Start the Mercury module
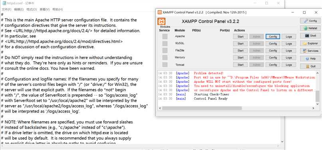The width and height of the screenshot is (322, 150). (x=240, y=58)
